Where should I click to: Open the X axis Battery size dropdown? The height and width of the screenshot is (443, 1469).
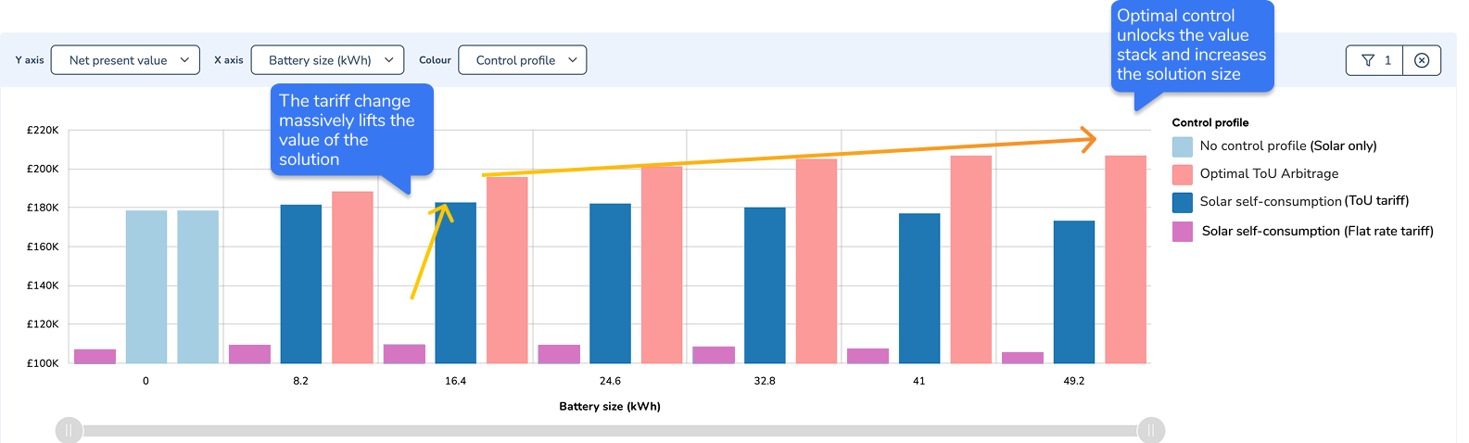327,60
